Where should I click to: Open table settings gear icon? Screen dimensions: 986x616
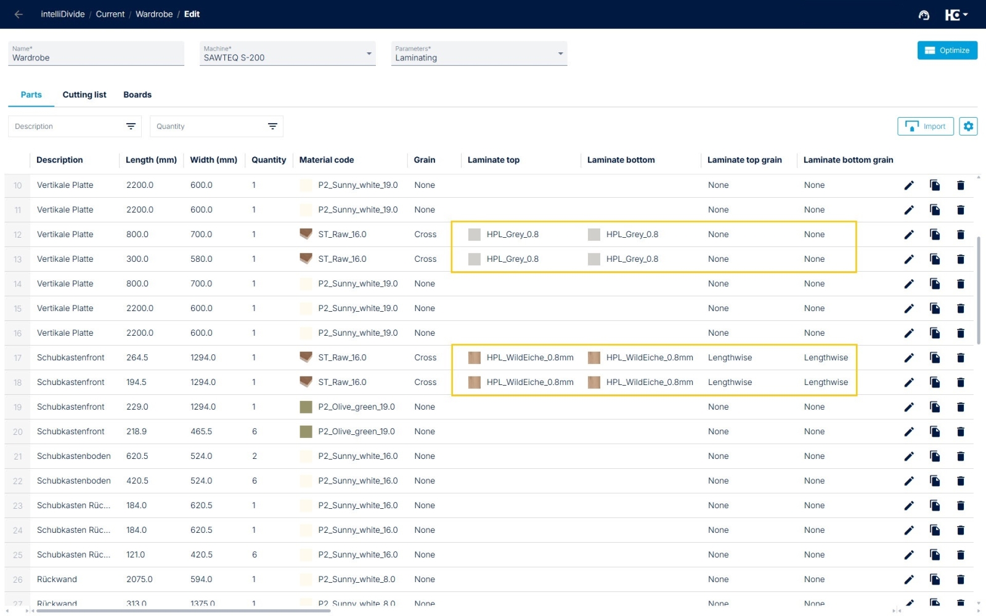(968, 126)
